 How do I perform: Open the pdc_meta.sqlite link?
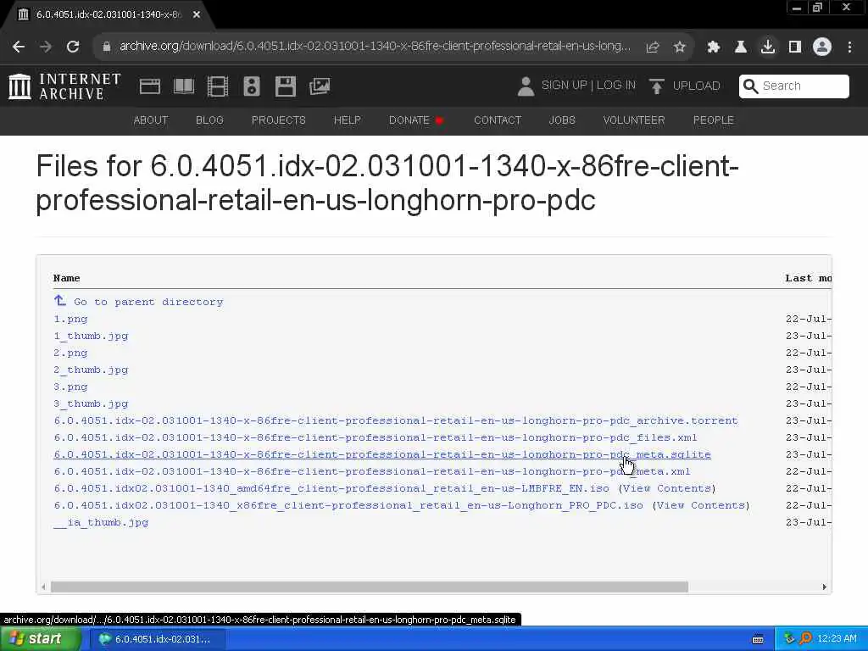tap(382, 454)
